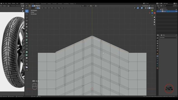178x100 pixels.
Task: Switch perspective/orthographic grid icon
Action: tap(154, 24)
